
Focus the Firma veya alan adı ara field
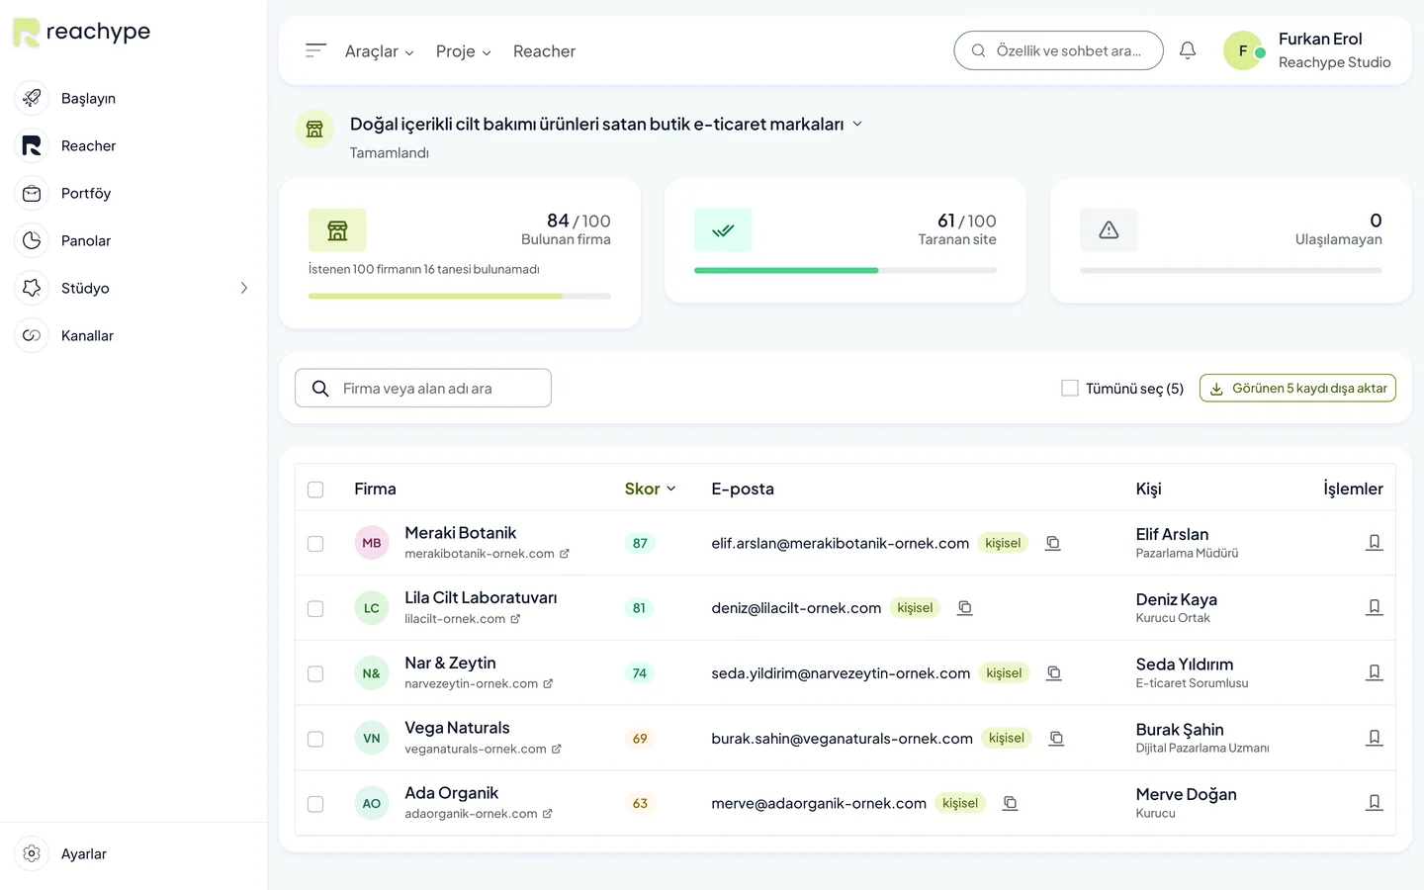(423, 389)
